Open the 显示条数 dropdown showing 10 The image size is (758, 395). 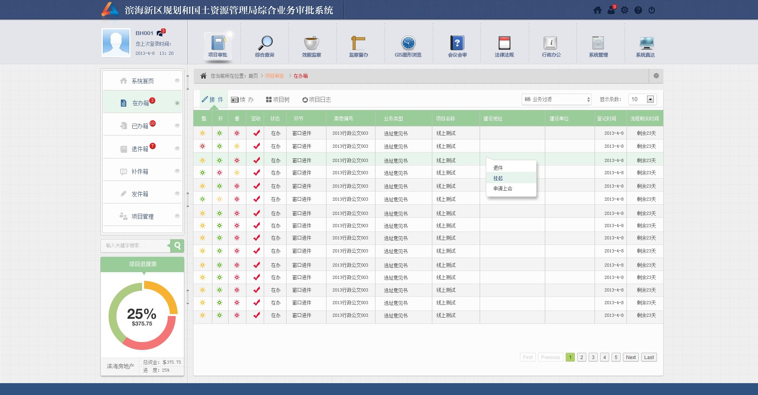point(643,100)
